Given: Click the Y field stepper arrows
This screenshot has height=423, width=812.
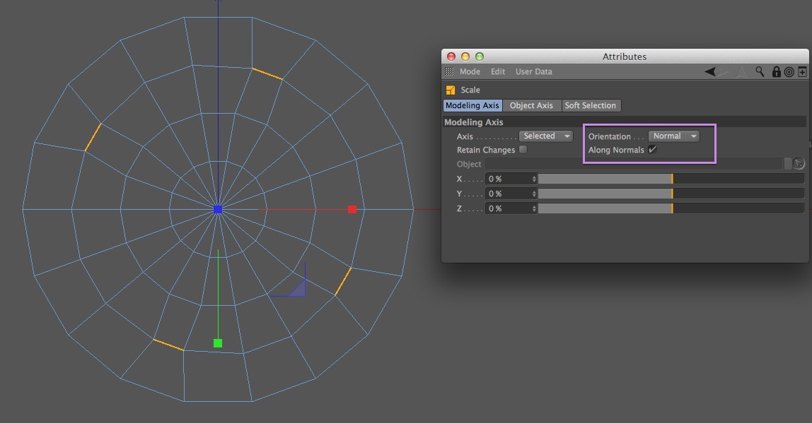Looking at the screenshot, I should [x=534, y=193].
